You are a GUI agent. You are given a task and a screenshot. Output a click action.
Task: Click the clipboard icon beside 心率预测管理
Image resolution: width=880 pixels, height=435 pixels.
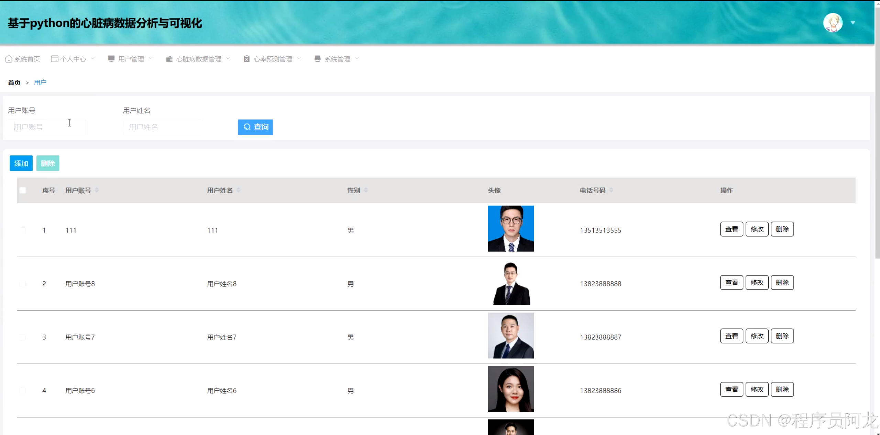[246, 59]
